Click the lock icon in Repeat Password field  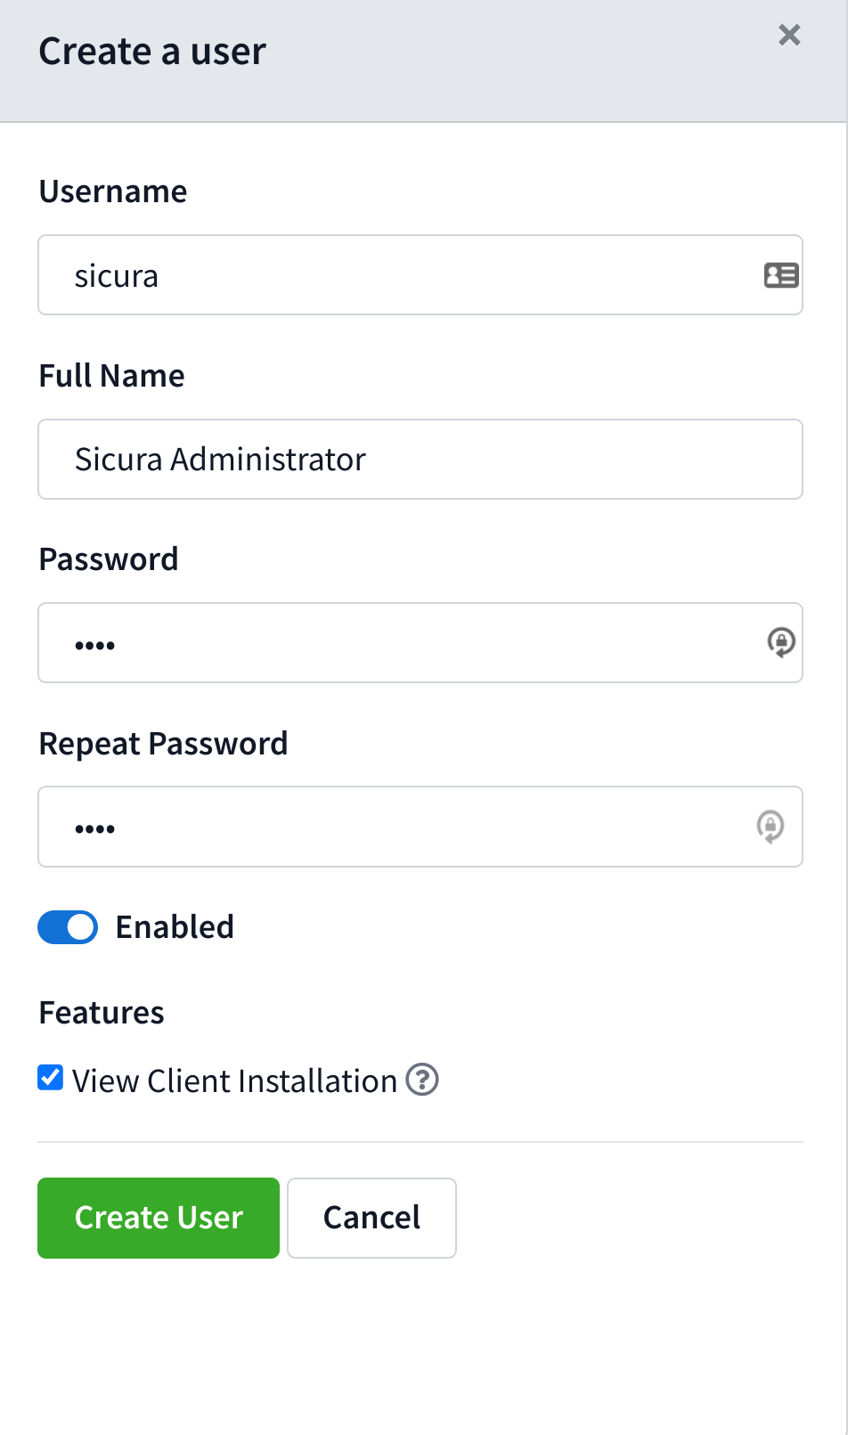pos(771,827)
